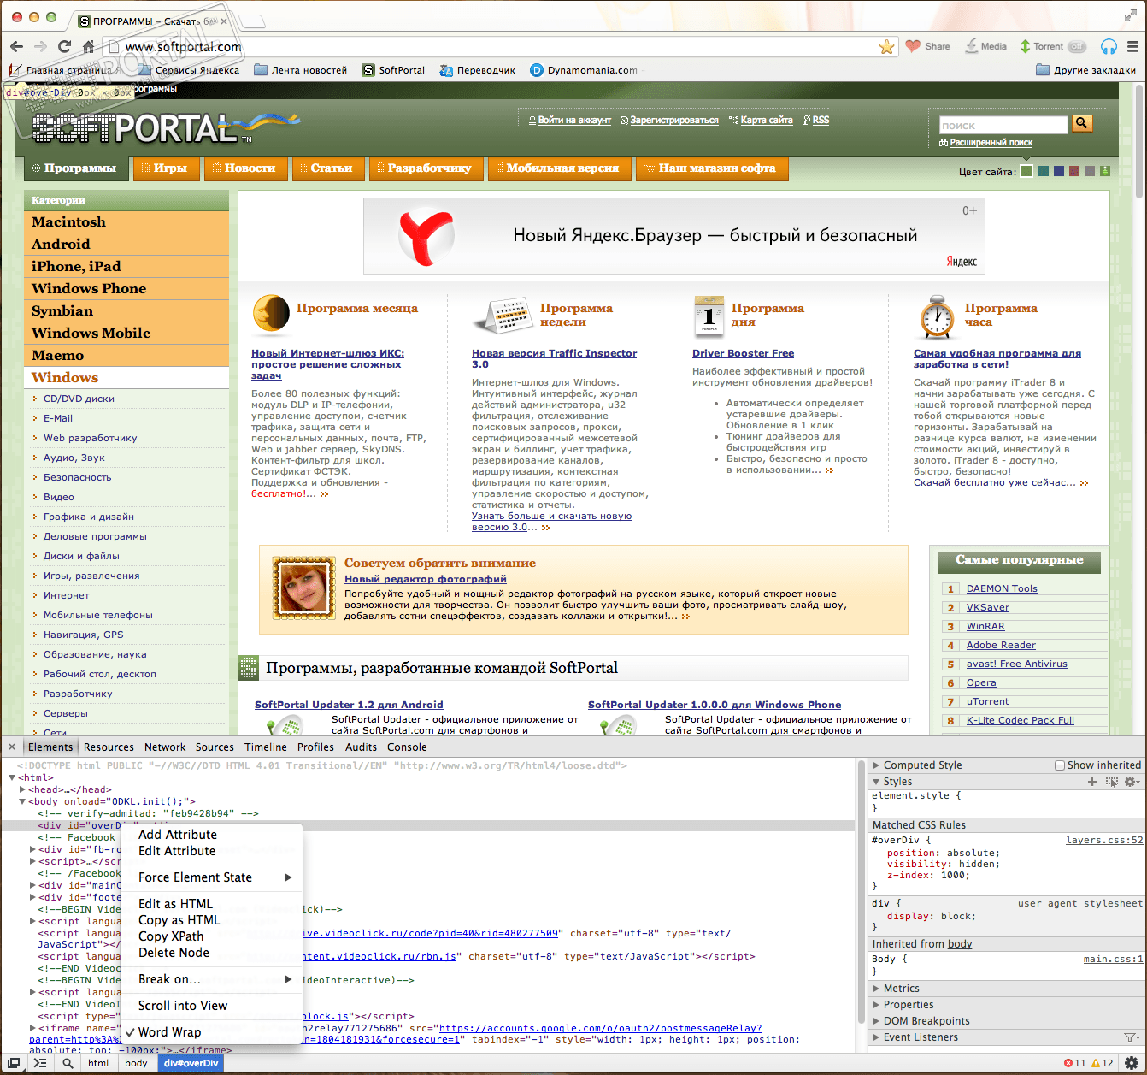Image resolution: width=1147 pixels, height=1075 pixels.
Task: Open the DAEMON Tools popular link
Action: coord(1002,588)
